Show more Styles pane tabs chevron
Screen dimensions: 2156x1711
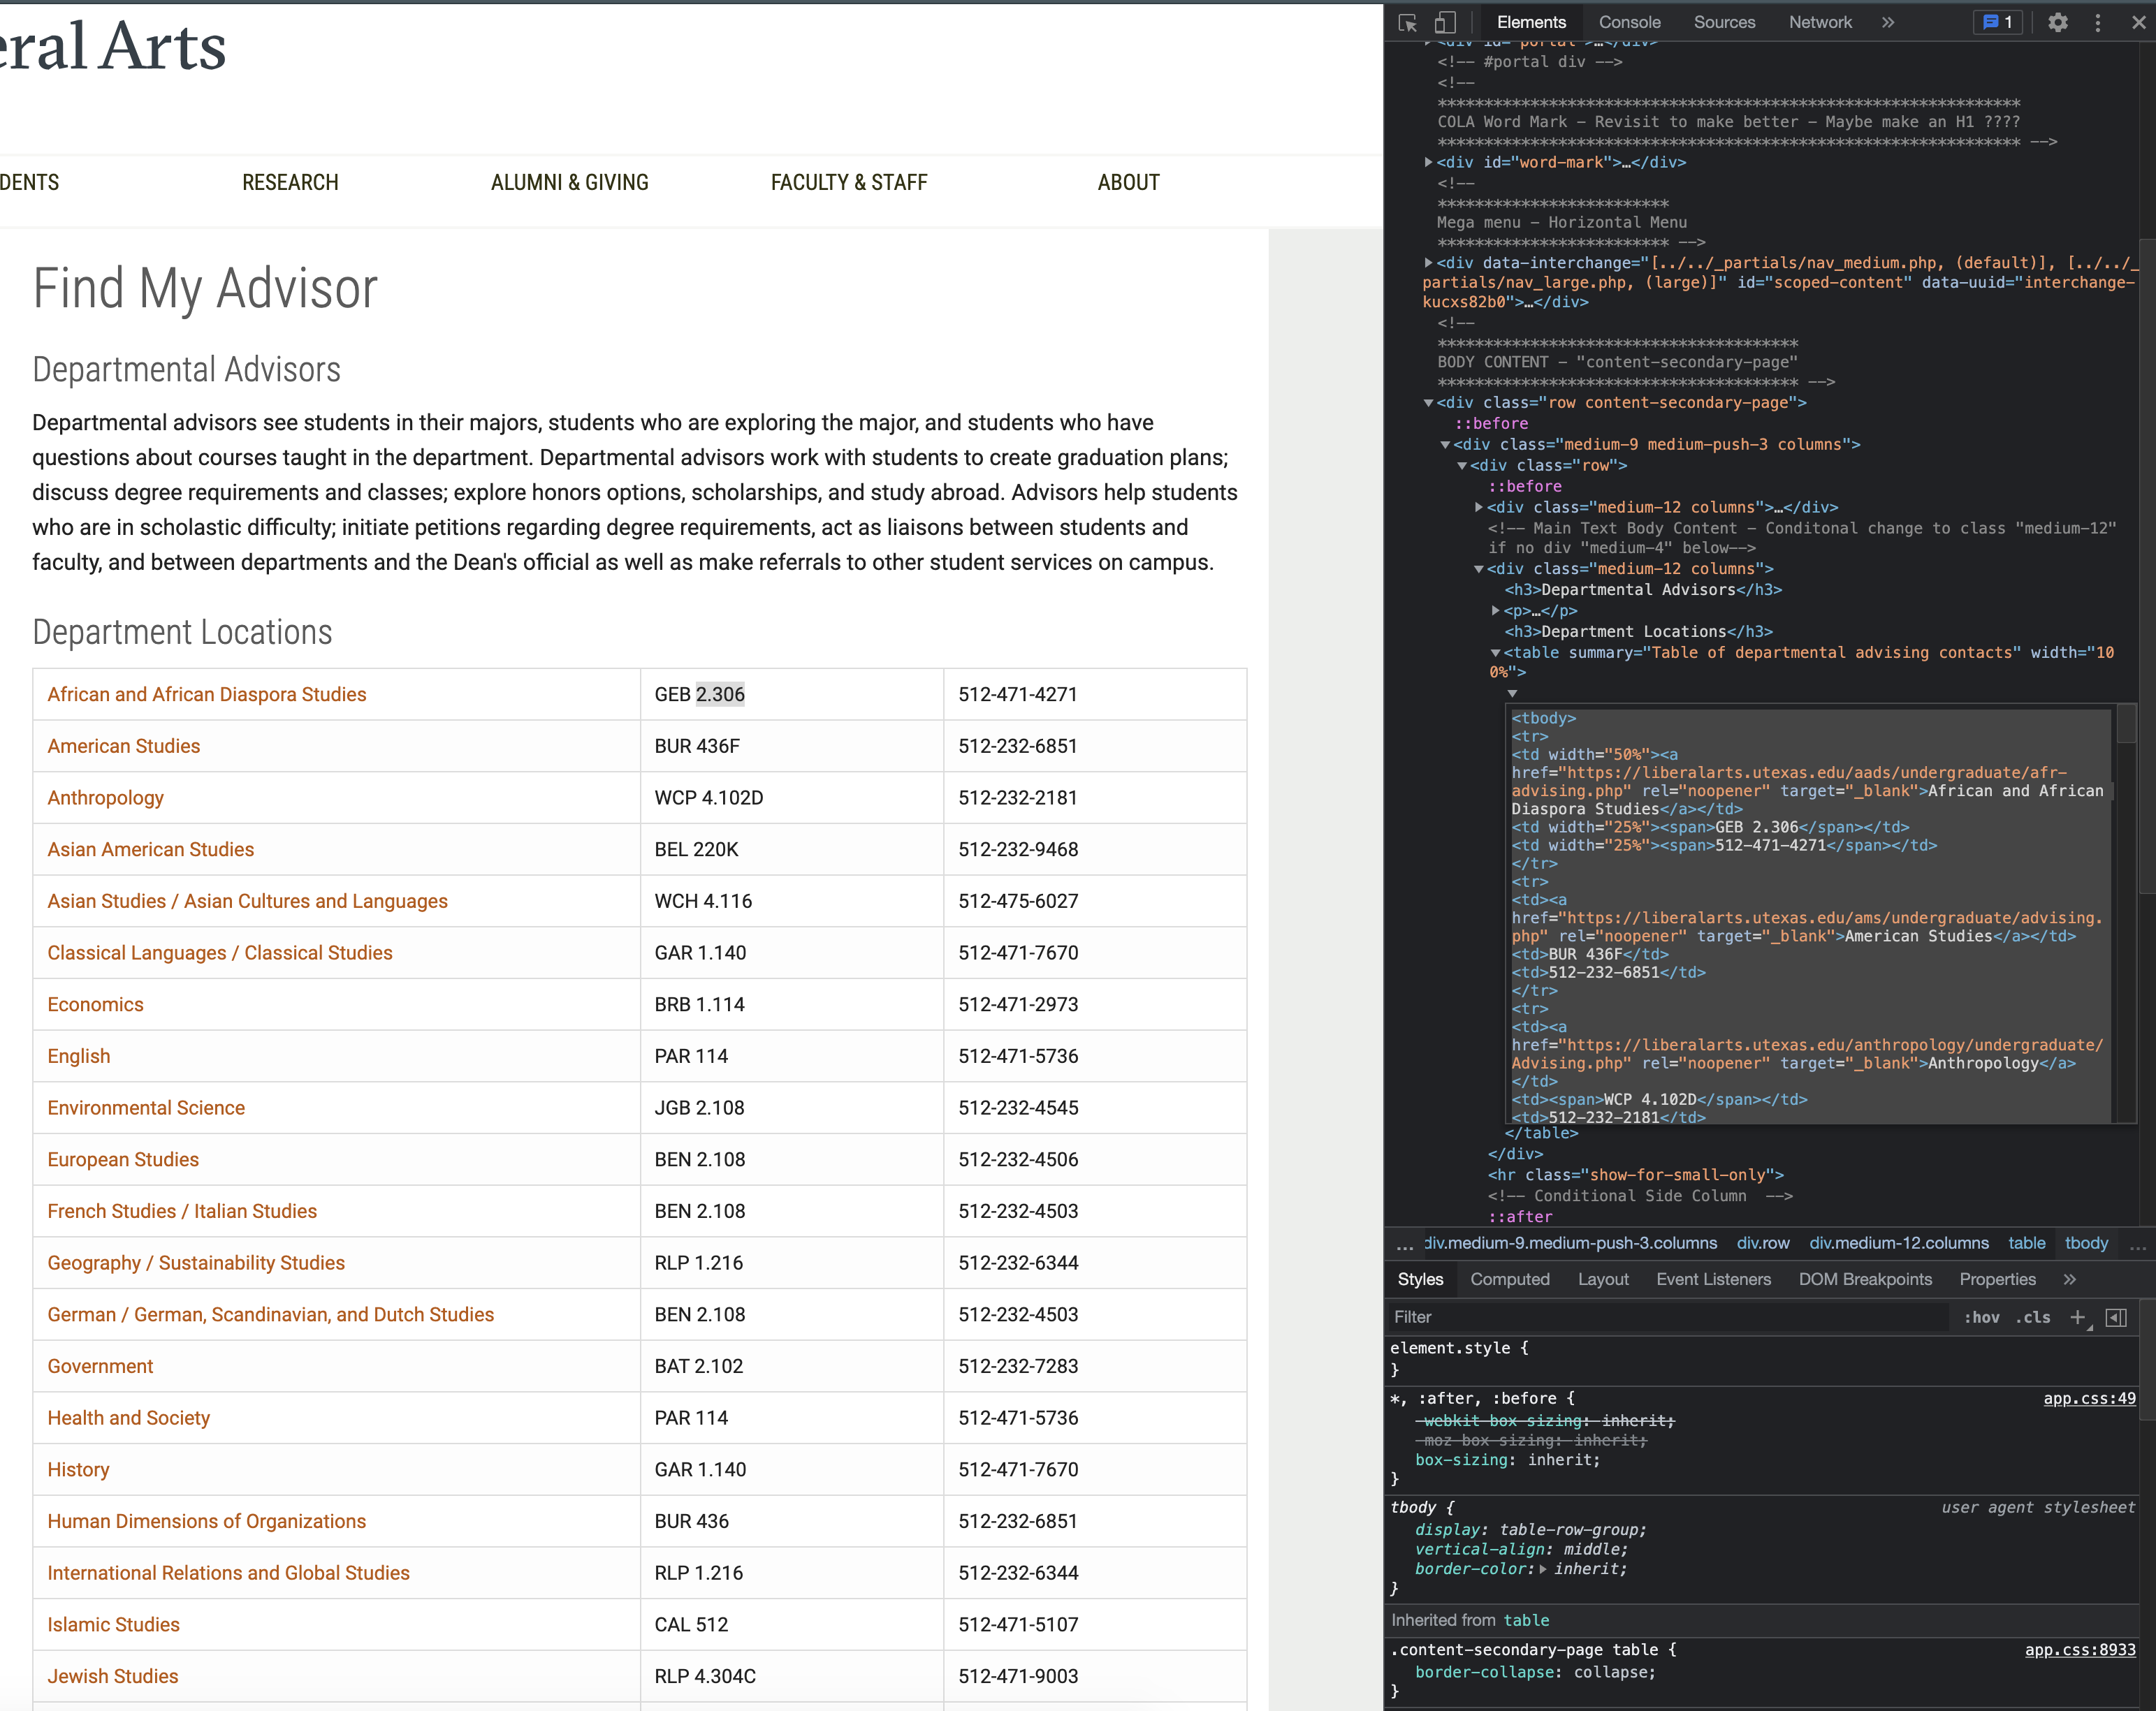tap(2069, 1279)
